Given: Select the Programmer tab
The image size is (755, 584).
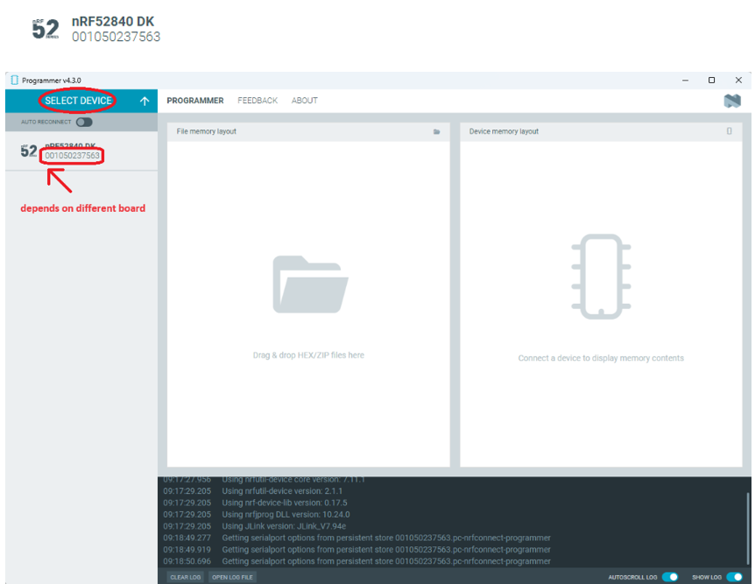Looking at the screenshot, I should coord(194,101).
